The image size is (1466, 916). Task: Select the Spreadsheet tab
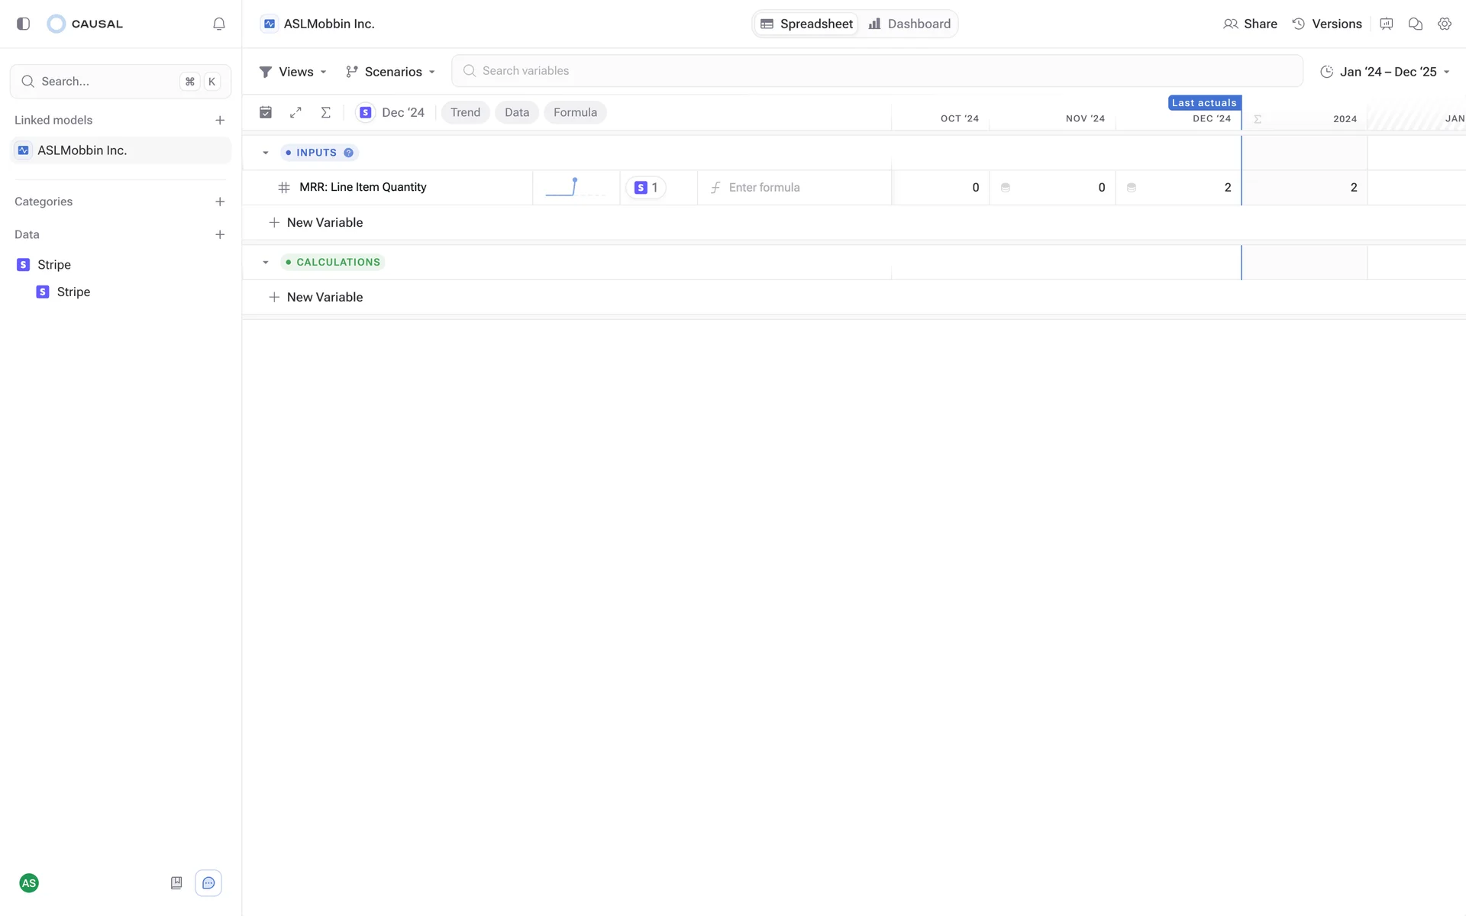click(x=807, y=24)
